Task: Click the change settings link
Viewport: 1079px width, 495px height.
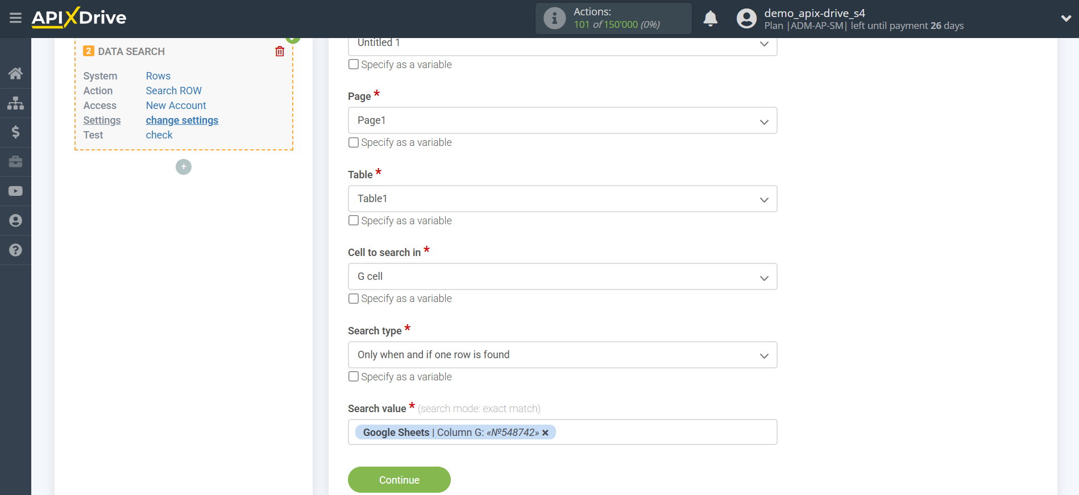Action: [x=182, y=120]
